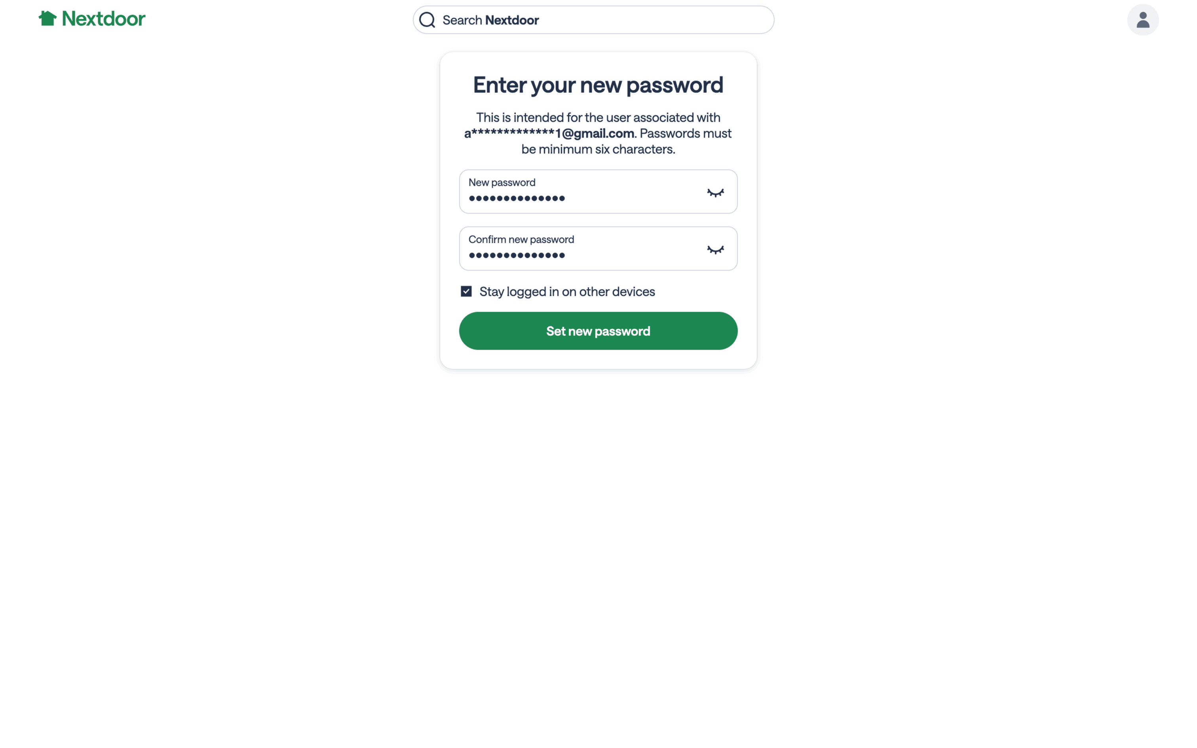This screenshot has height=748, width=1197.
Task: Click the 'Enter your new password' heading
Action: 598,85
